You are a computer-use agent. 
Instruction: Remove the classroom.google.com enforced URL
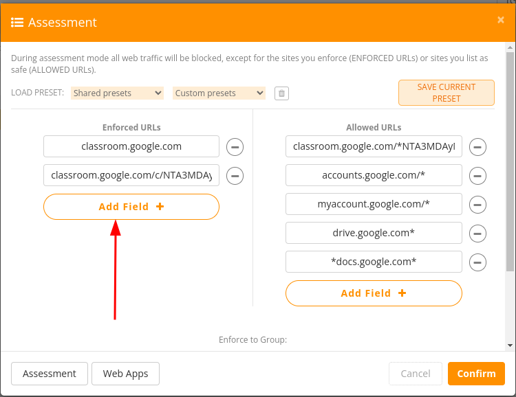235,147
